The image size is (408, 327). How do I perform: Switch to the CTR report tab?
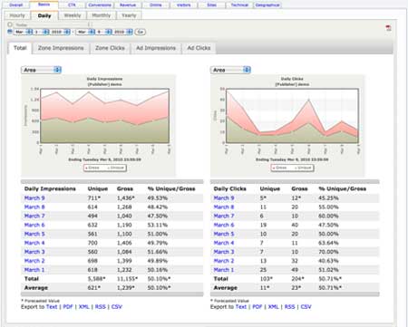tap(72, 5)
